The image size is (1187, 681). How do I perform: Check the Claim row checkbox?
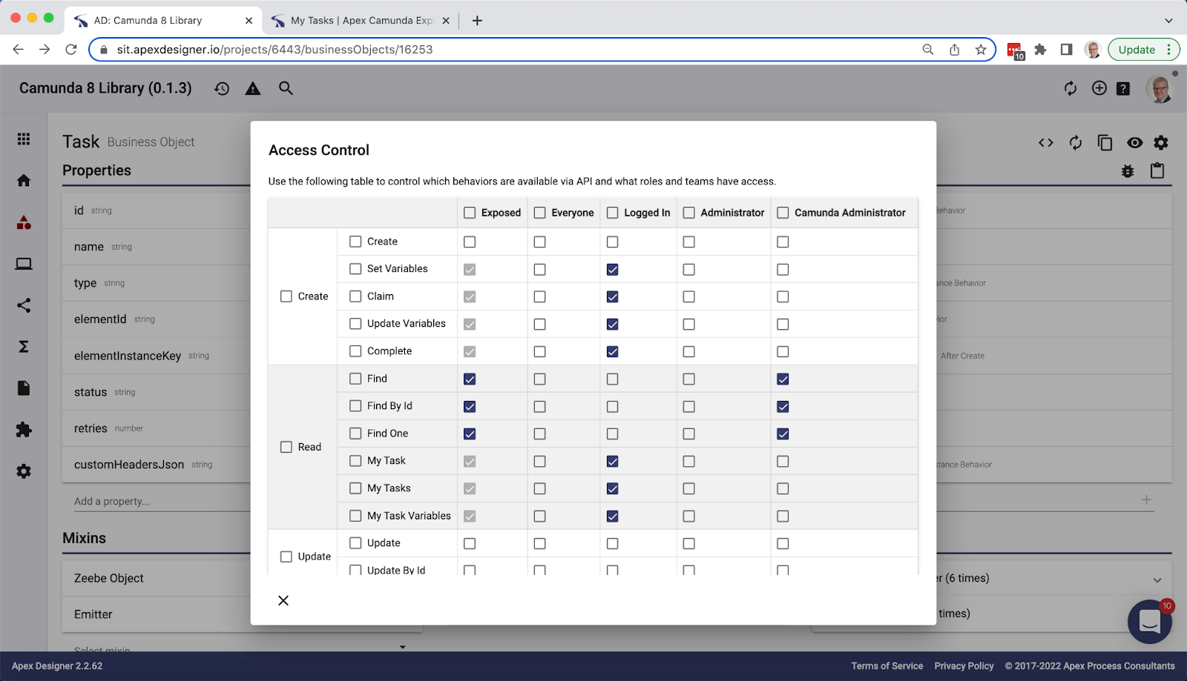[355, 296]
